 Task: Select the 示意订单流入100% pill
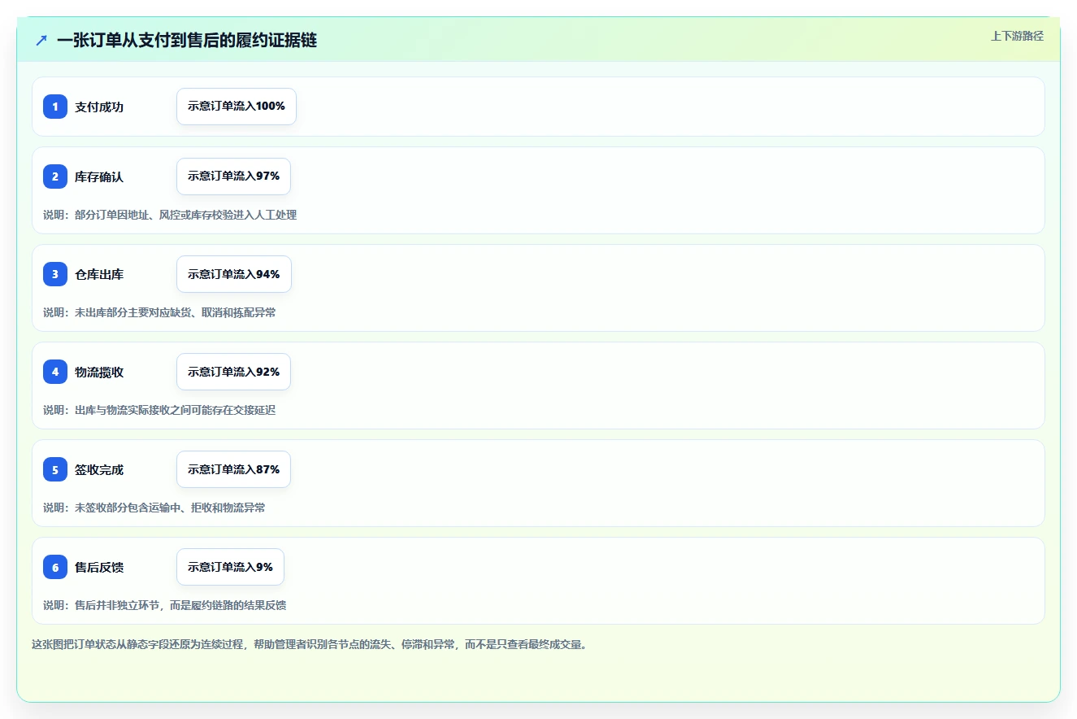tap(237, 107)
